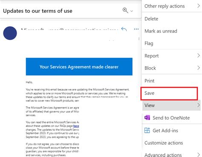Select Mark as unread
Viewport: 202px width, 157px height.
coord(172,31)
